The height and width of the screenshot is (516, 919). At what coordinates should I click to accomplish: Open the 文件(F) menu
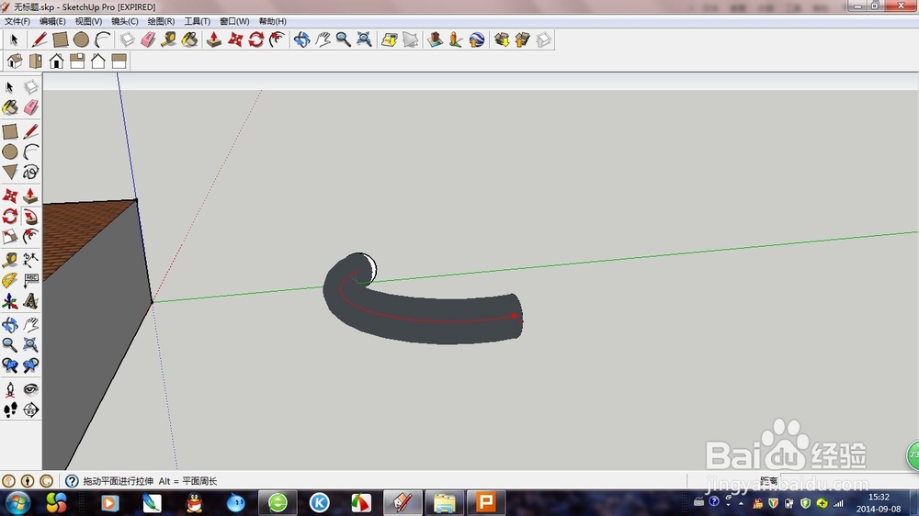(17, 21)
